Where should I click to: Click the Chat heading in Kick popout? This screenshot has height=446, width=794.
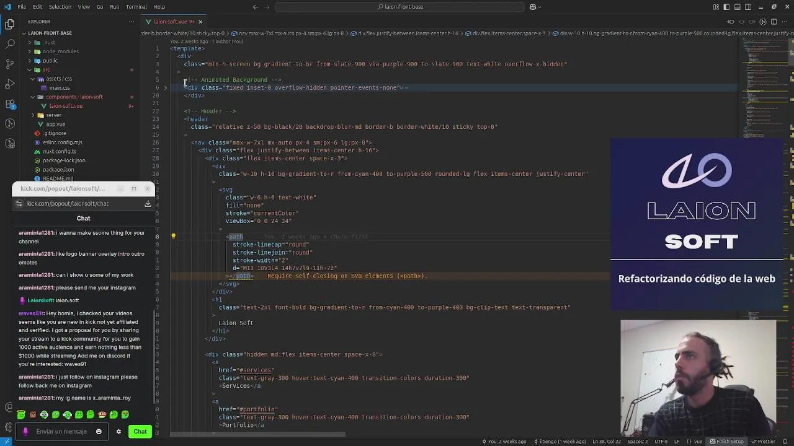(x=83, y=218)
